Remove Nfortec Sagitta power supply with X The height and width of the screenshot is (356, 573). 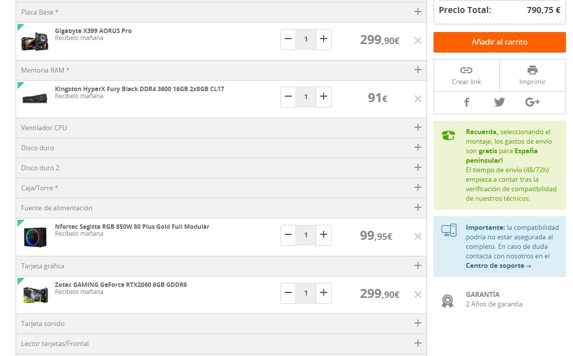[417, 236]
